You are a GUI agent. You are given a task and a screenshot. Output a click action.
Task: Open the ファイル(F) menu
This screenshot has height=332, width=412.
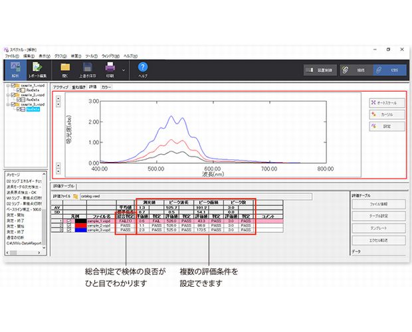coord(12,56)
